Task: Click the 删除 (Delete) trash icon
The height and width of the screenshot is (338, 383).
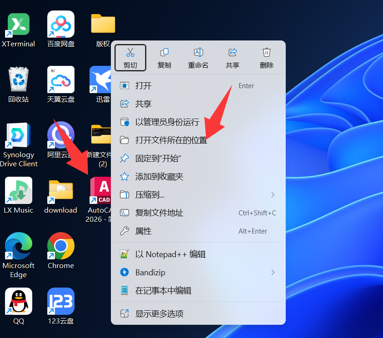Action: click(x=266, y=58)
